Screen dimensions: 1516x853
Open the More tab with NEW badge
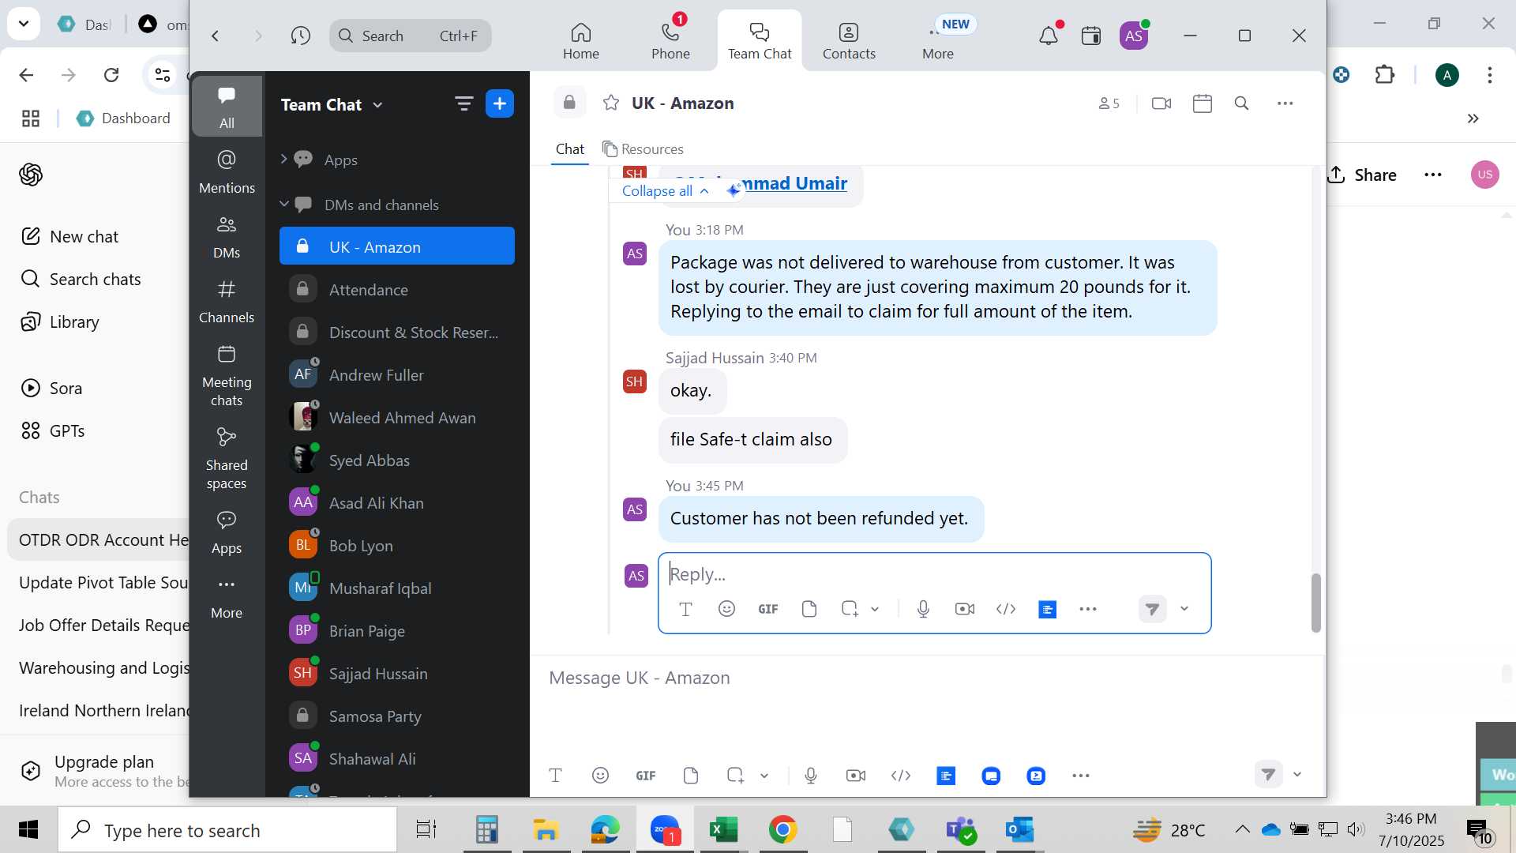click(x=938, y=41)
